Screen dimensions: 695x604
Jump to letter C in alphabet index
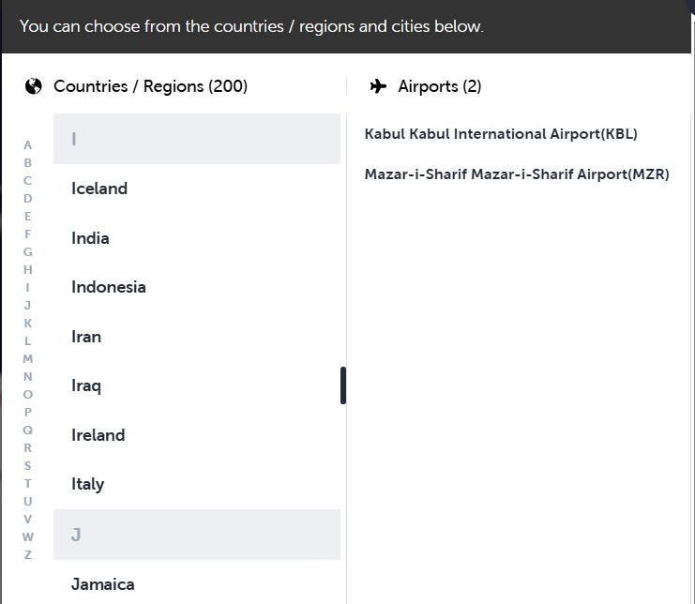[27, 181]
